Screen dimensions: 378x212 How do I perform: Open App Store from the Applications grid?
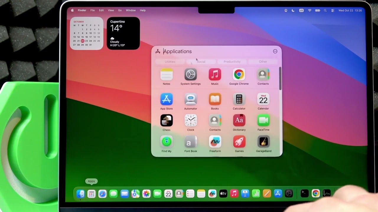(x=167, y=99)
